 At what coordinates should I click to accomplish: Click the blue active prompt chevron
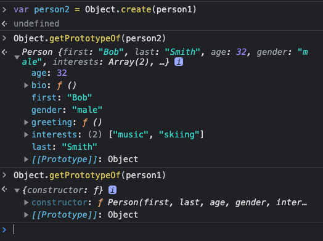click(x=4, y=229)
